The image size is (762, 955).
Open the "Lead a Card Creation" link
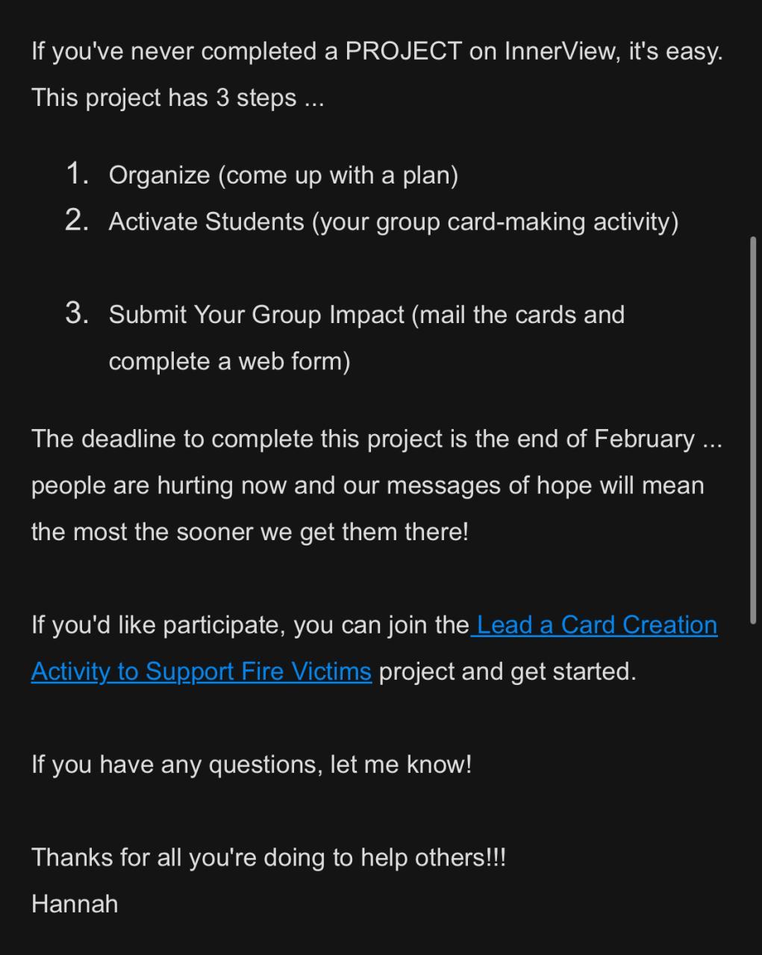pos(596,624)
